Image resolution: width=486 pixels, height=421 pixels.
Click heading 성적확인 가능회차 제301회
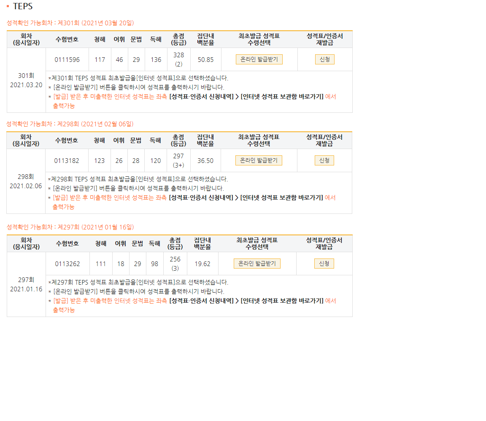(70, 23)
